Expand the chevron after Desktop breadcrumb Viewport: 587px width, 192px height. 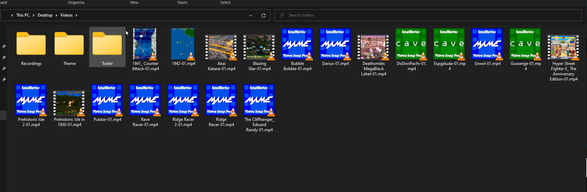[56, 15]
